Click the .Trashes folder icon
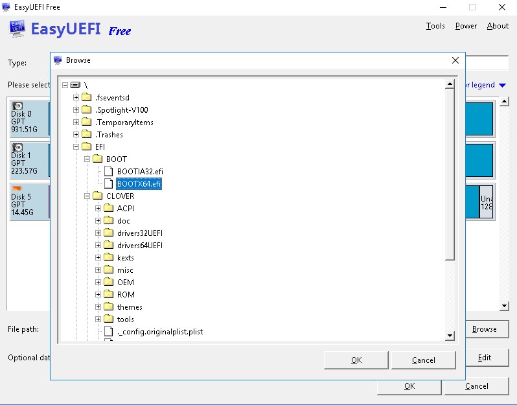 pos(87,134)
